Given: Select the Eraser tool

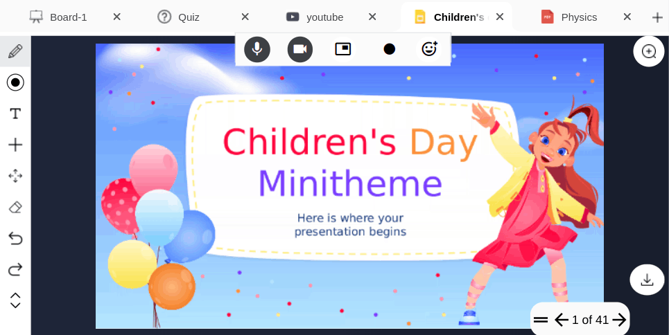Looking at the screenshot, I should [x=15, y=207].
